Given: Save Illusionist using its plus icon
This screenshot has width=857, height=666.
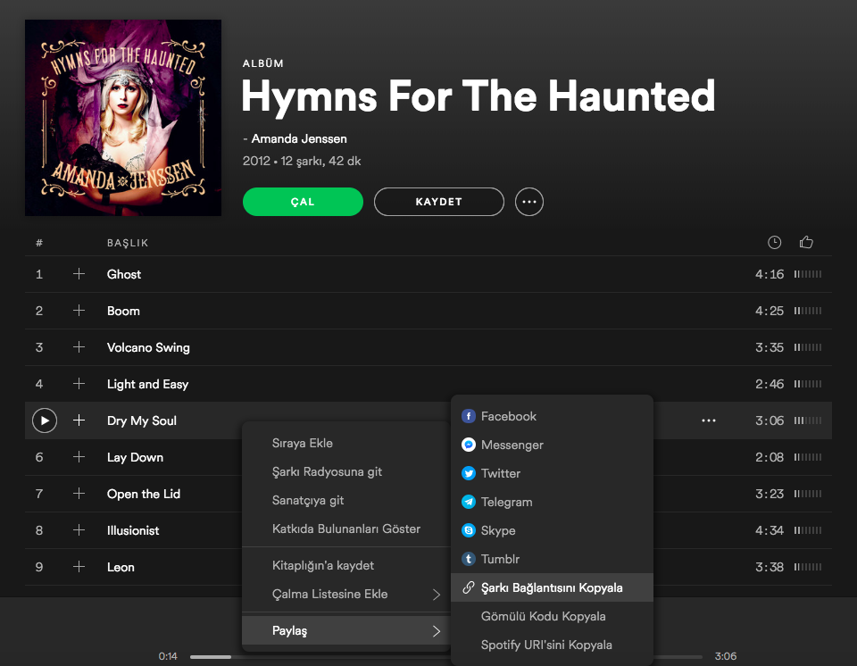Looking at the screenshot, I should 79,530.
